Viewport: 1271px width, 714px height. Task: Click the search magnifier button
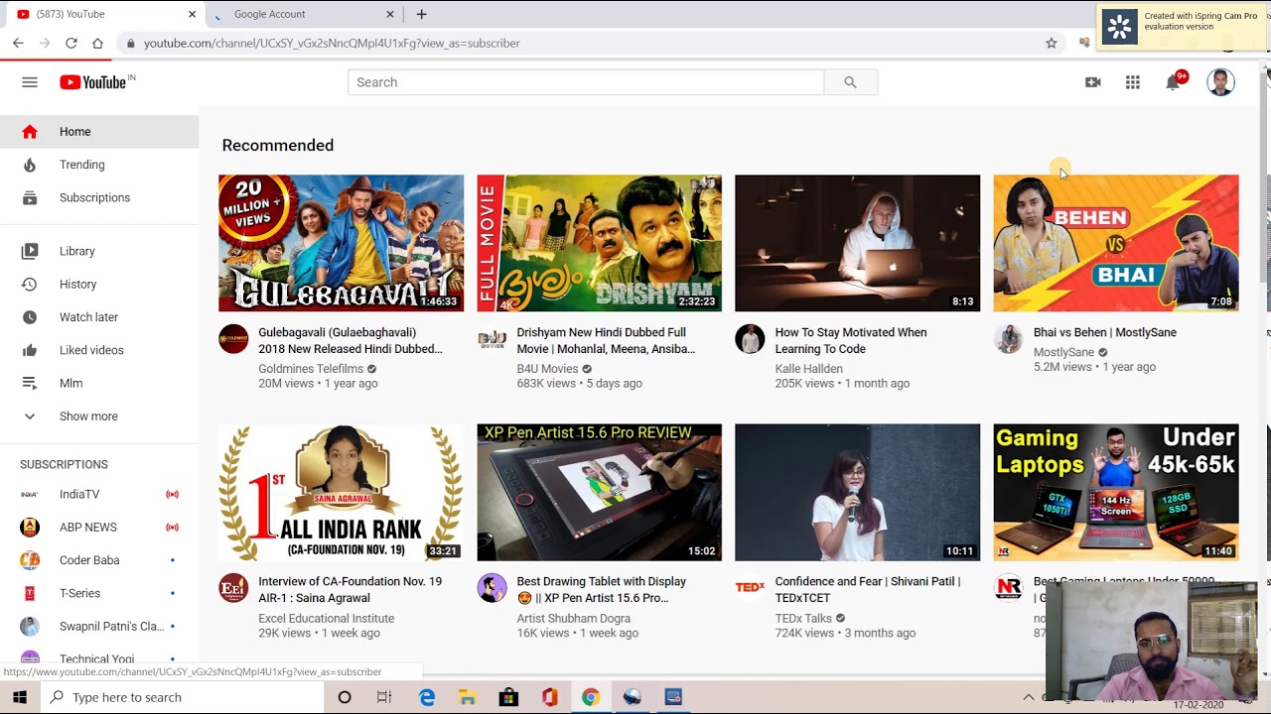[x=850, y=82]
